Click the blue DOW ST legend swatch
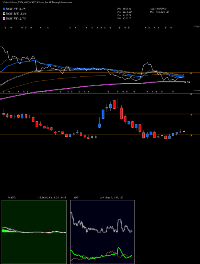This screenshot has width=200, height=264. coord(4,9)
